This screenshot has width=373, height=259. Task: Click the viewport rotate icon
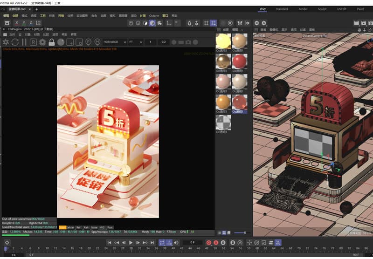click(369, 30)
